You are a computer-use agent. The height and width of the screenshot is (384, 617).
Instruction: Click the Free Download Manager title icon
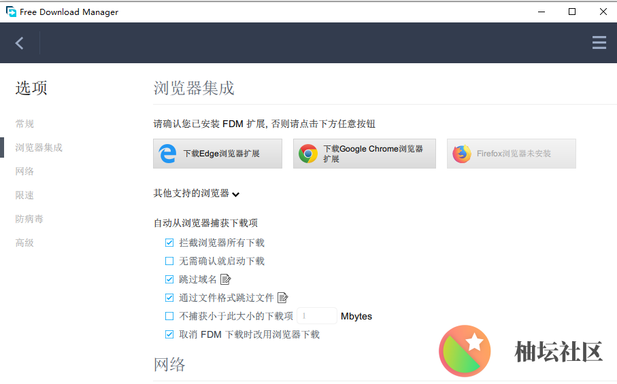(11, 12)
